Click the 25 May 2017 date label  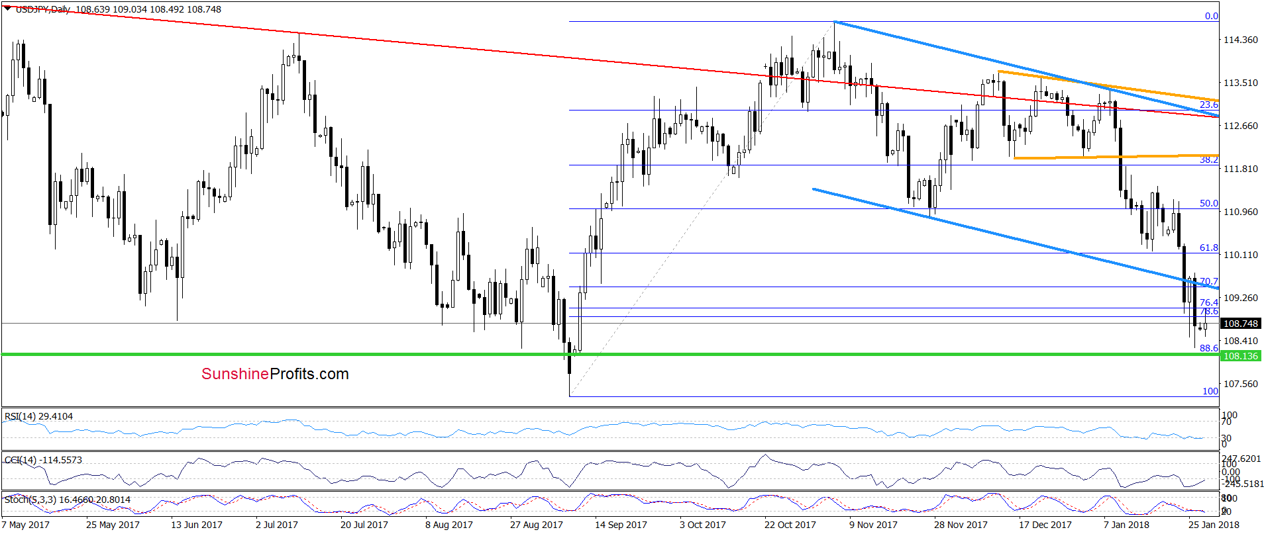113,525
